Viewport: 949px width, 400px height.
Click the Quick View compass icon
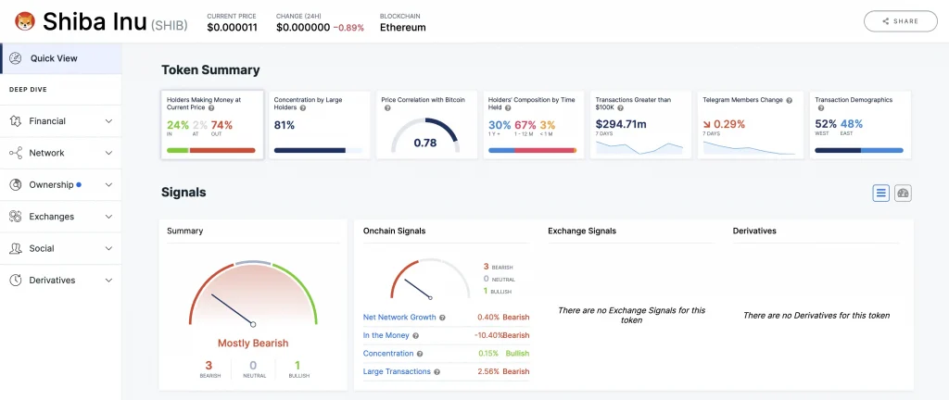[16, 58]
